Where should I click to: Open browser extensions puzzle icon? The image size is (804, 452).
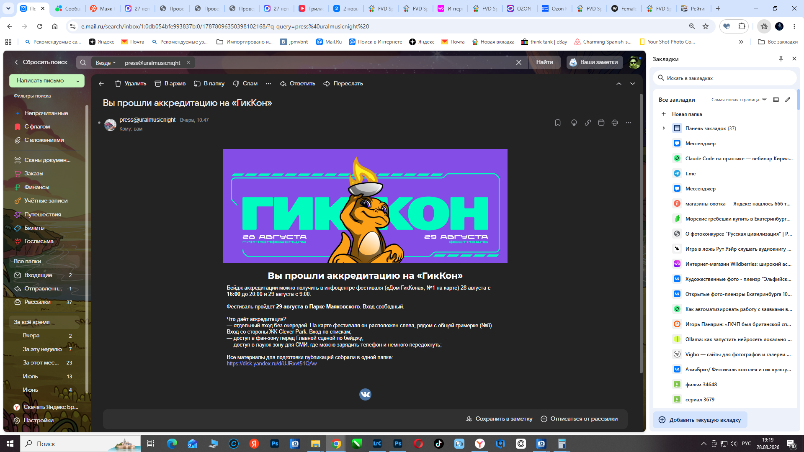coord(742,26)
